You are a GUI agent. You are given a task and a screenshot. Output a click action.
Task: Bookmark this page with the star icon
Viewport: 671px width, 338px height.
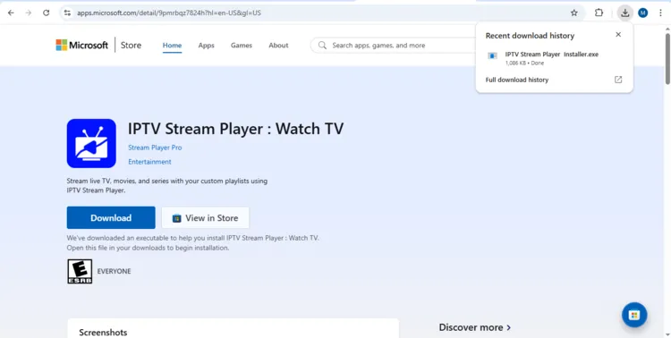[574, 13]
